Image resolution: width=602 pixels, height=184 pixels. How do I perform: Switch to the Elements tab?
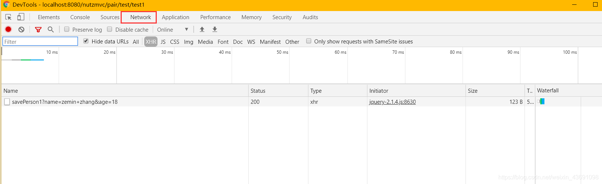[49, 17]
